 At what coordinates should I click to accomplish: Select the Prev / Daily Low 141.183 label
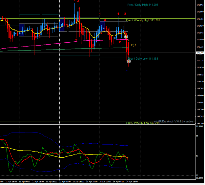point(143,59)
